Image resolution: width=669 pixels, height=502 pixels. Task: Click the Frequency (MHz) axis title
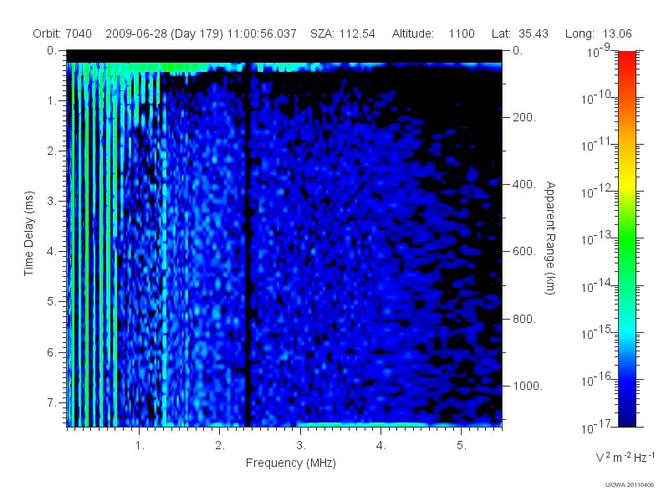(290, 463)
